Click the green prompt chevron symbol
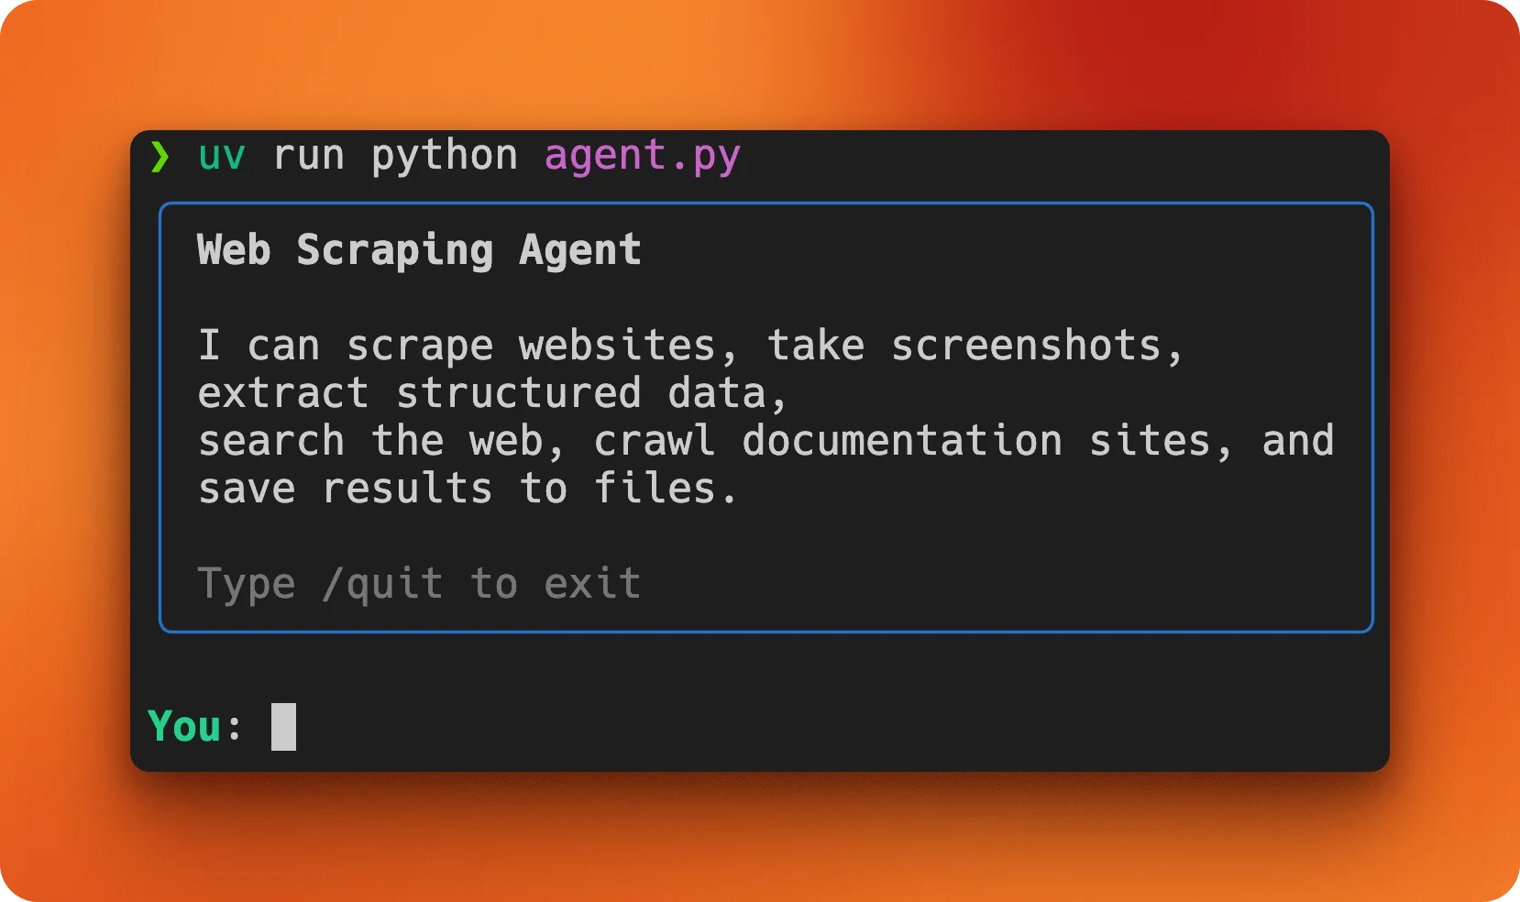Viewport: 1520px width, 902px height. pyautogui.click(x=160, y=156)
